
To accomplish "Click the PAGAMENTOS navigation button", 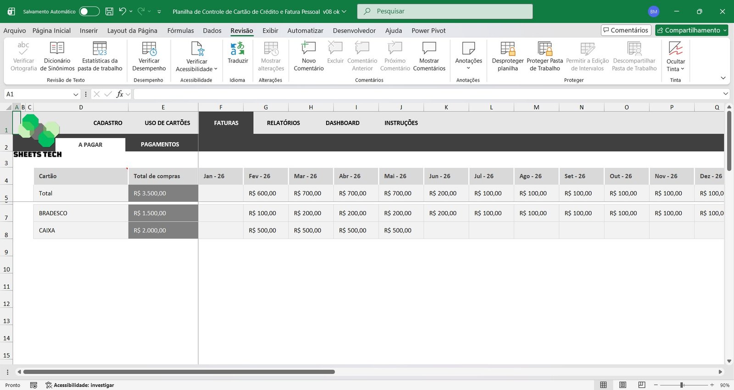I will [x=160, y=145].
